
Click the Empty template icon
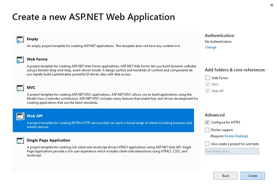click(20, 39)
